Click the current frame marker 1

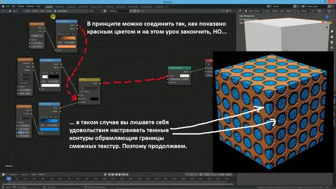click(9, 178)
